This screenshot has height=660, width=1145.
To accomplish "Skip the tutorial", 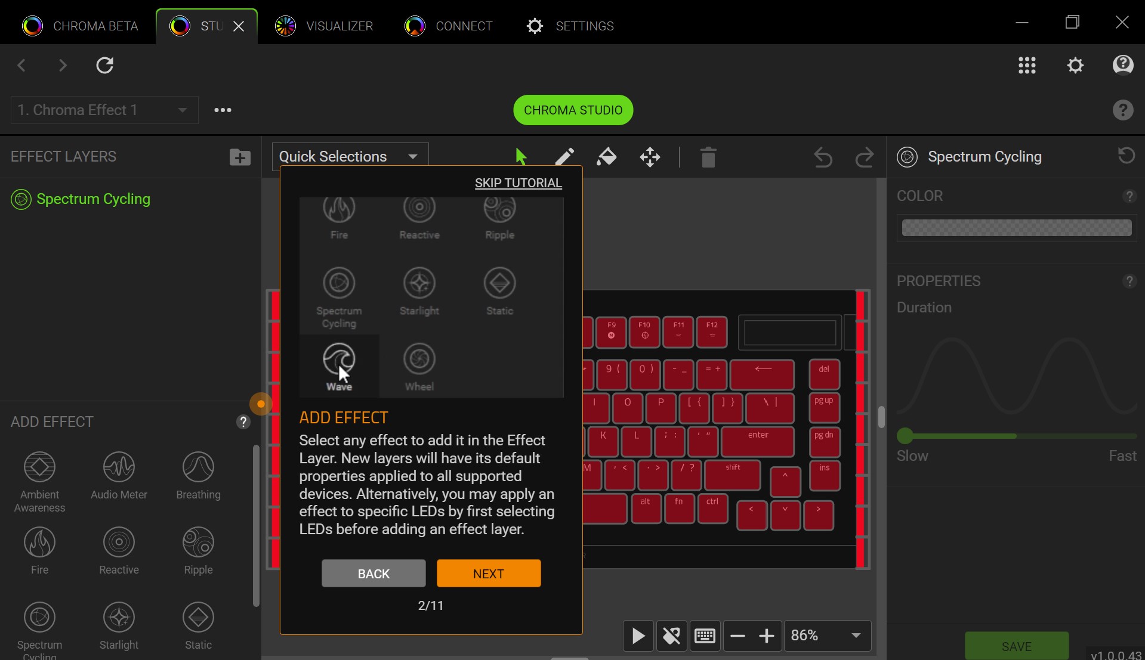I will [x=518, y=183].
